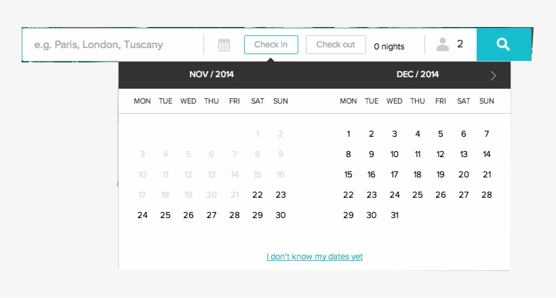Choose December 25 as the date
This screenshot has height=298, width=556.
click(418, 195)
